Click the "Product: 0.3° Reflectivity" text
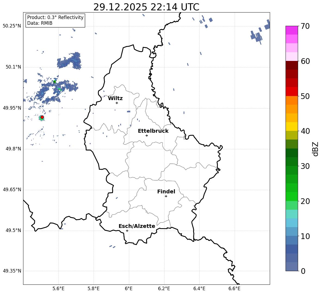Image resolution: width=322 pixels, height=294 pixels. click(55, 17)
